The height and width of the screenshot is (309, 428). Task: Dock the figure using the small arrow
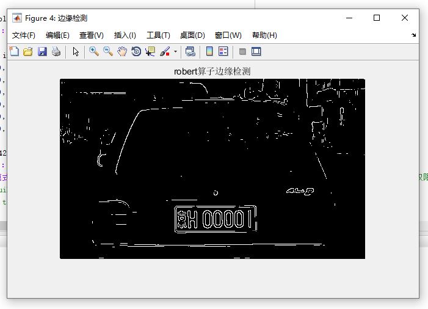[414, 35]
